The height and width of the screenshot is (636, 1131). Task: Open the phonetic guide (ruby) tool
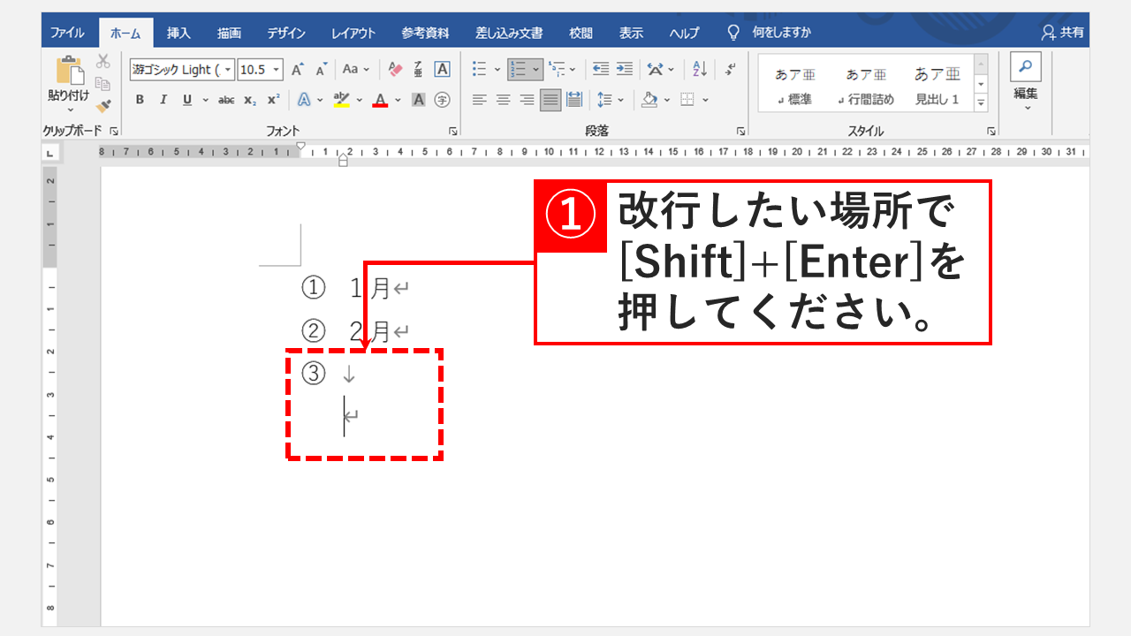coord(419,69)
